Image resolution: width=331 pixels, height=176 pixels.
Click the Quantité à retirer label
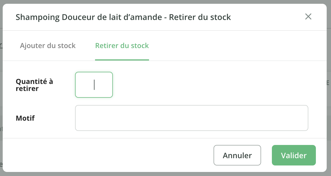tap(34, 85)
